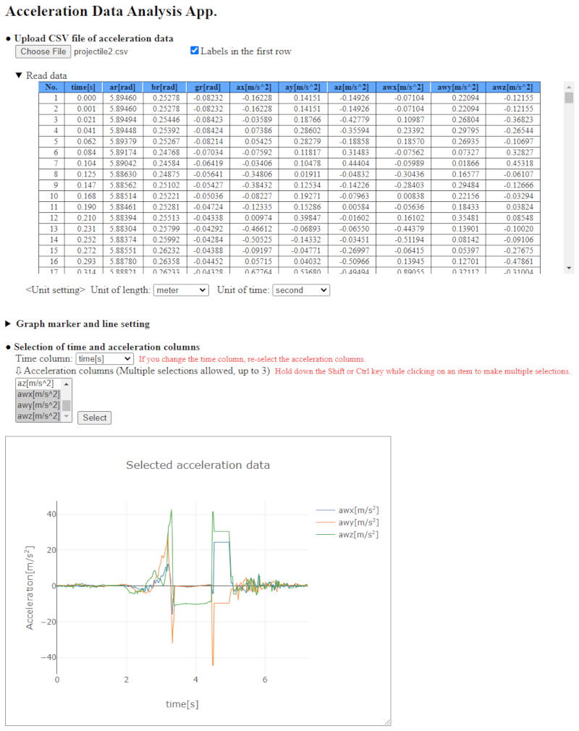579x731 pixels.
Task: Select awx[m/s^2] in the acceleration list
Action: point(38,394)
